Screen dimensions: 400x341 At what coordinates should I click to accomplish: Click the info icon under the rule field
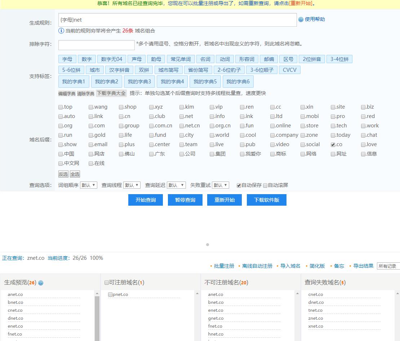[61, 31]
